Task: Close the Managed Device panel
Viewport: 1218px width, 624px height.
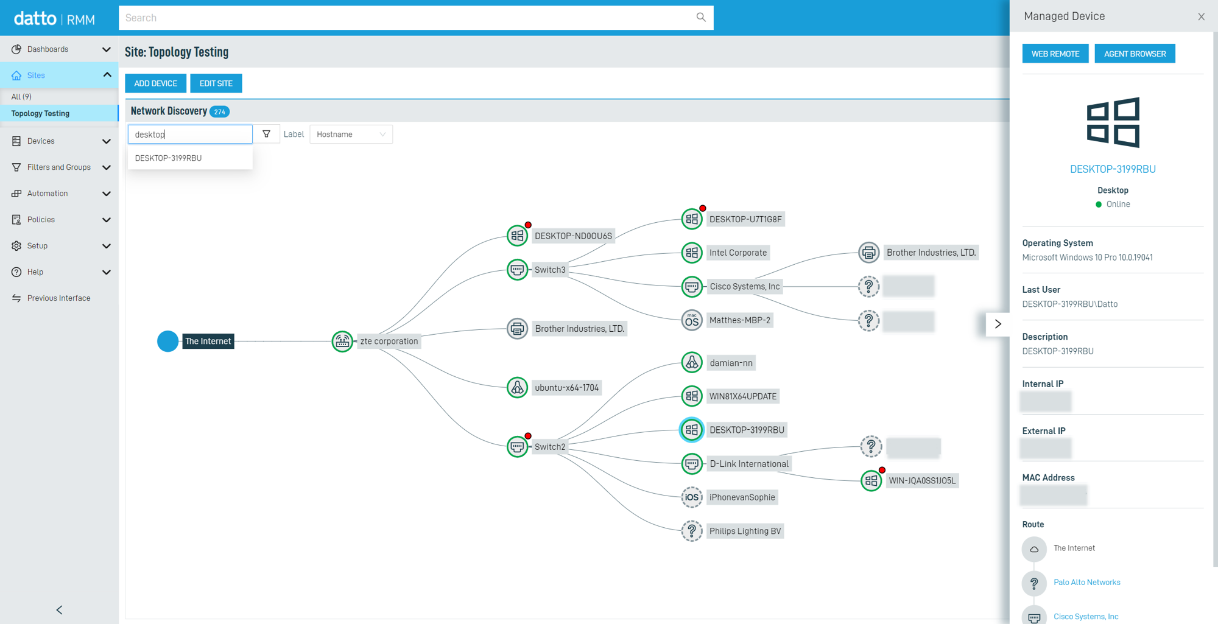Action: pos(1201,17)
